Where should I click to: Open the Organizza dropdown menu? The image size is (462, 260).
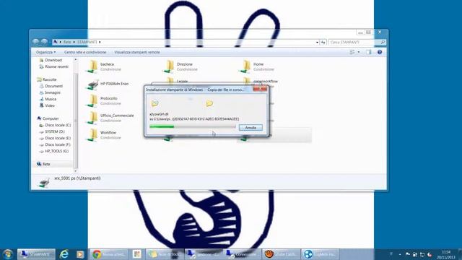(x=45, y=52)
